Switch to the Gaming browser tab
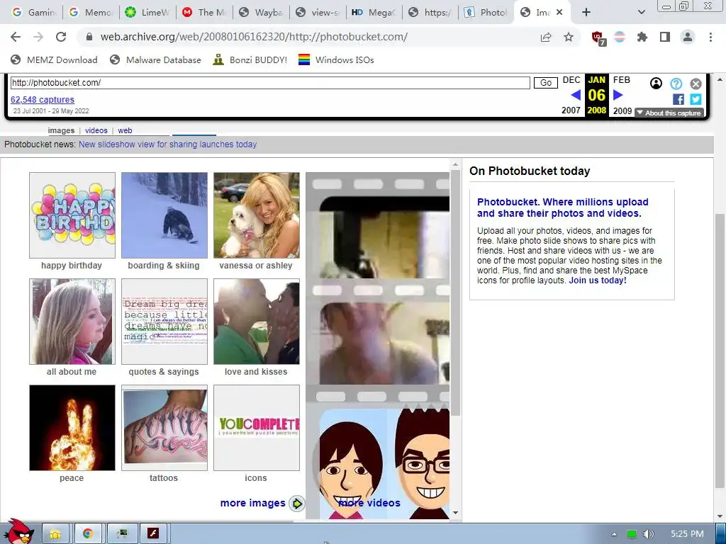726x544 pixels. [x=35, y=12]
